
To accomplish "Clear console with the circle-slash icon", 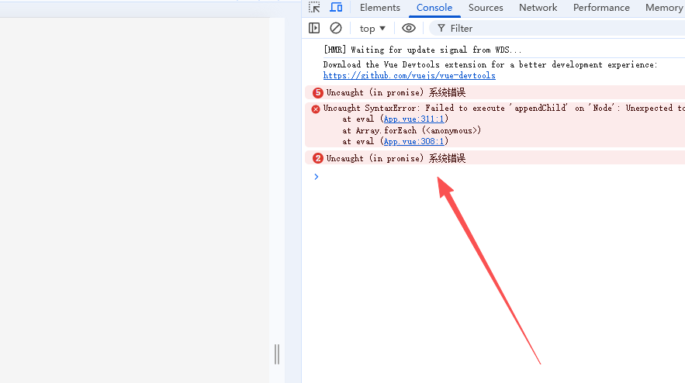I will click(336, 28).
